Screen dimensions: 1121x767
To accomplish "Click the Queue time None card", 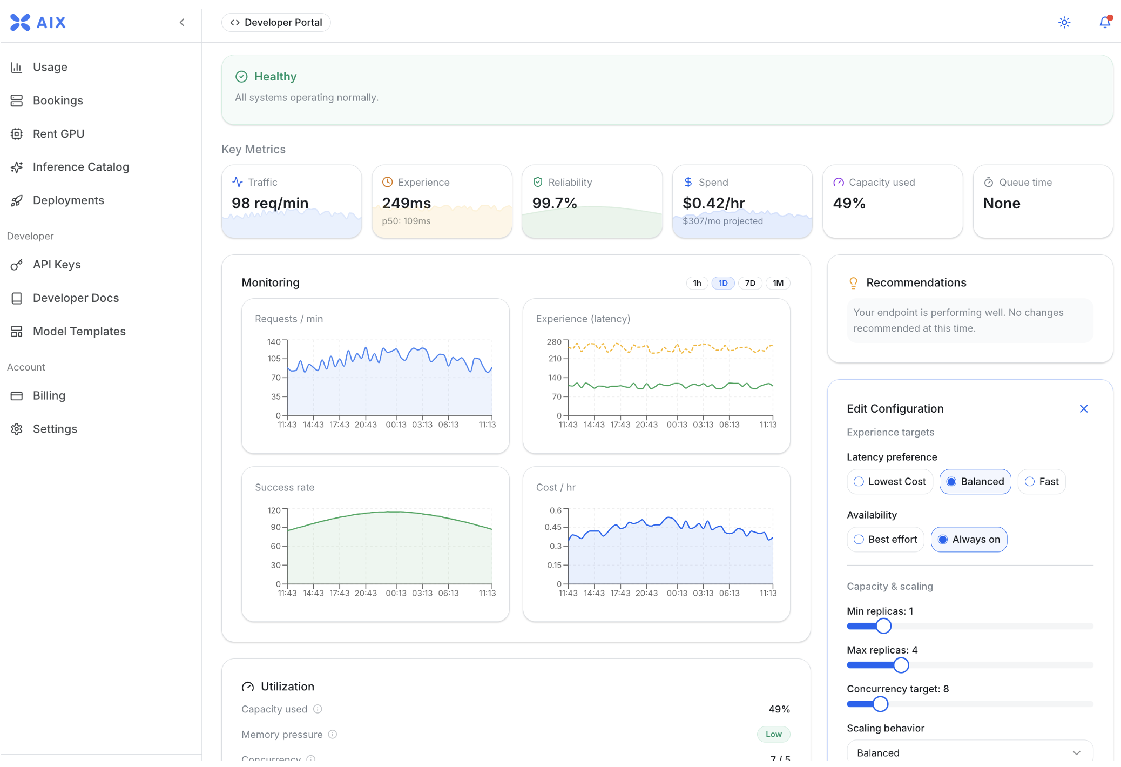I will 1043,201.
